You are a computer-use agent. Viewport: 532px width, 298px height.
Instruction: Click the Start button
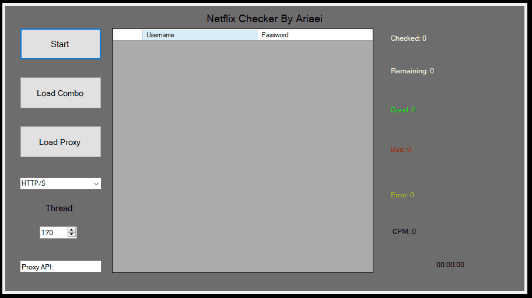(61, 44)
